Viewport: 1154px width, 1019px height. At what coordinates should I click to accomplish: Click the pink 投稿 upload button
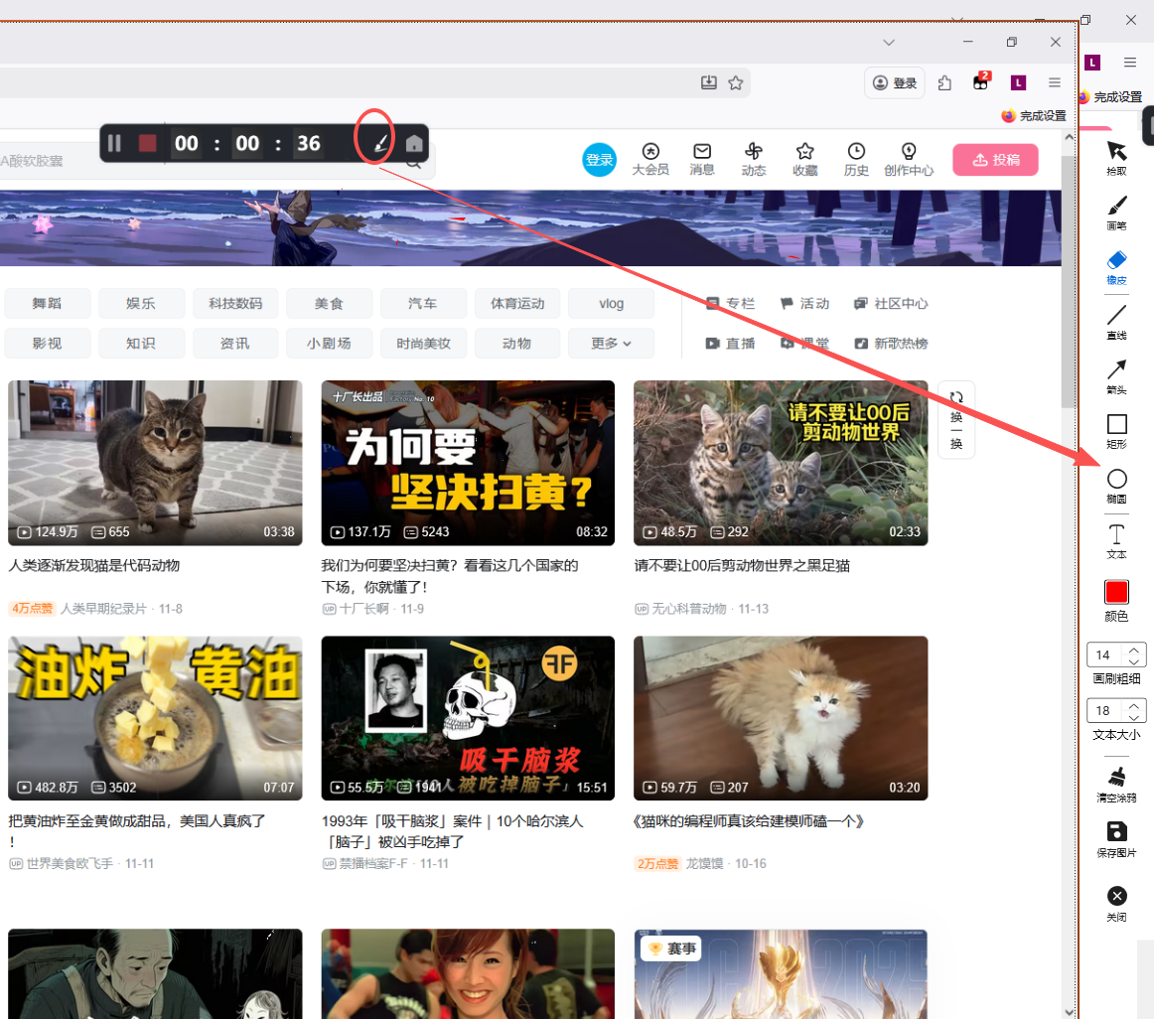click(x=995, y=160)
